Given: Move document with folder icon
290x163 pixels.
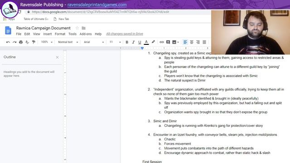Looking at the screenshot, I should click(x=83, y=28).
